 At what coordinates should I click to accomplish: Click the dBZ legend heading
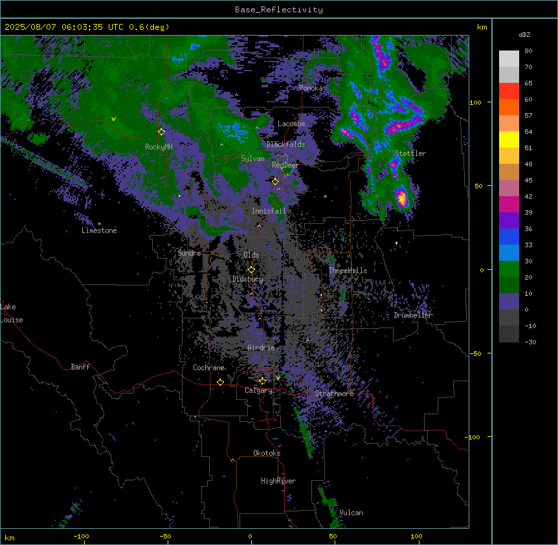(x=524, y=35)
